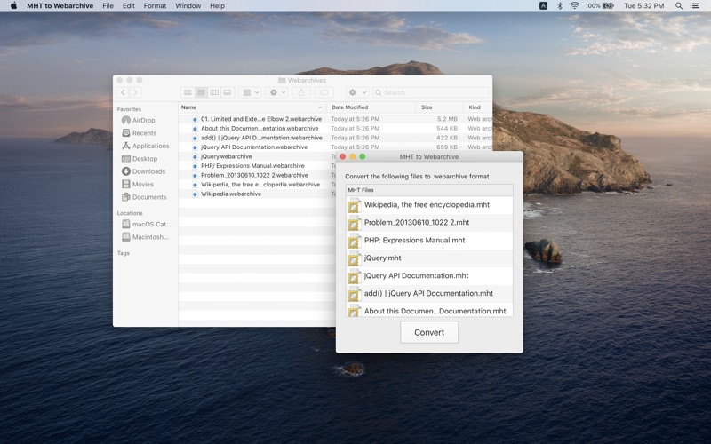
Task: Select add() | jQuery API Documentation.mht row
Action: 429,293
